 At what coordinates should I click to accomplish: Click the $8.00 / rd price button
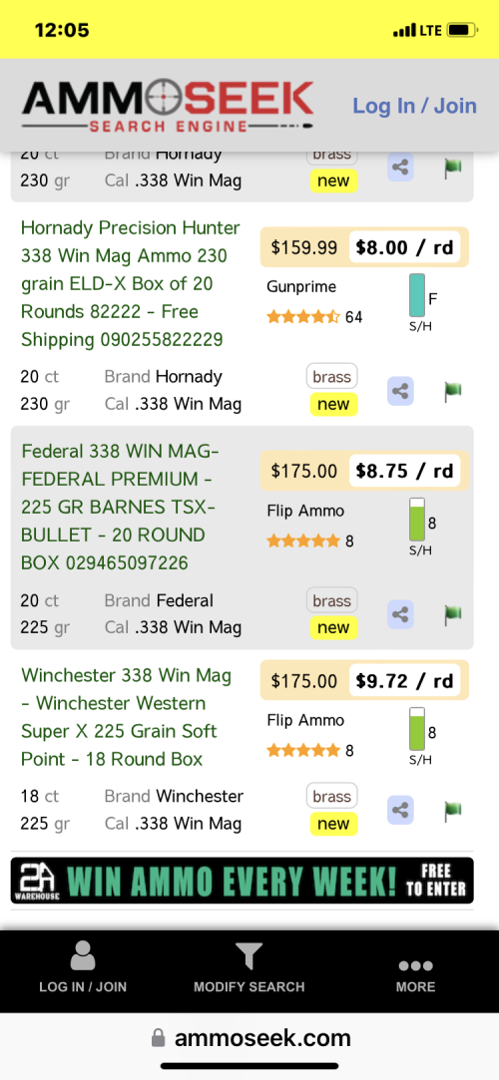click(x=404, y=247)
